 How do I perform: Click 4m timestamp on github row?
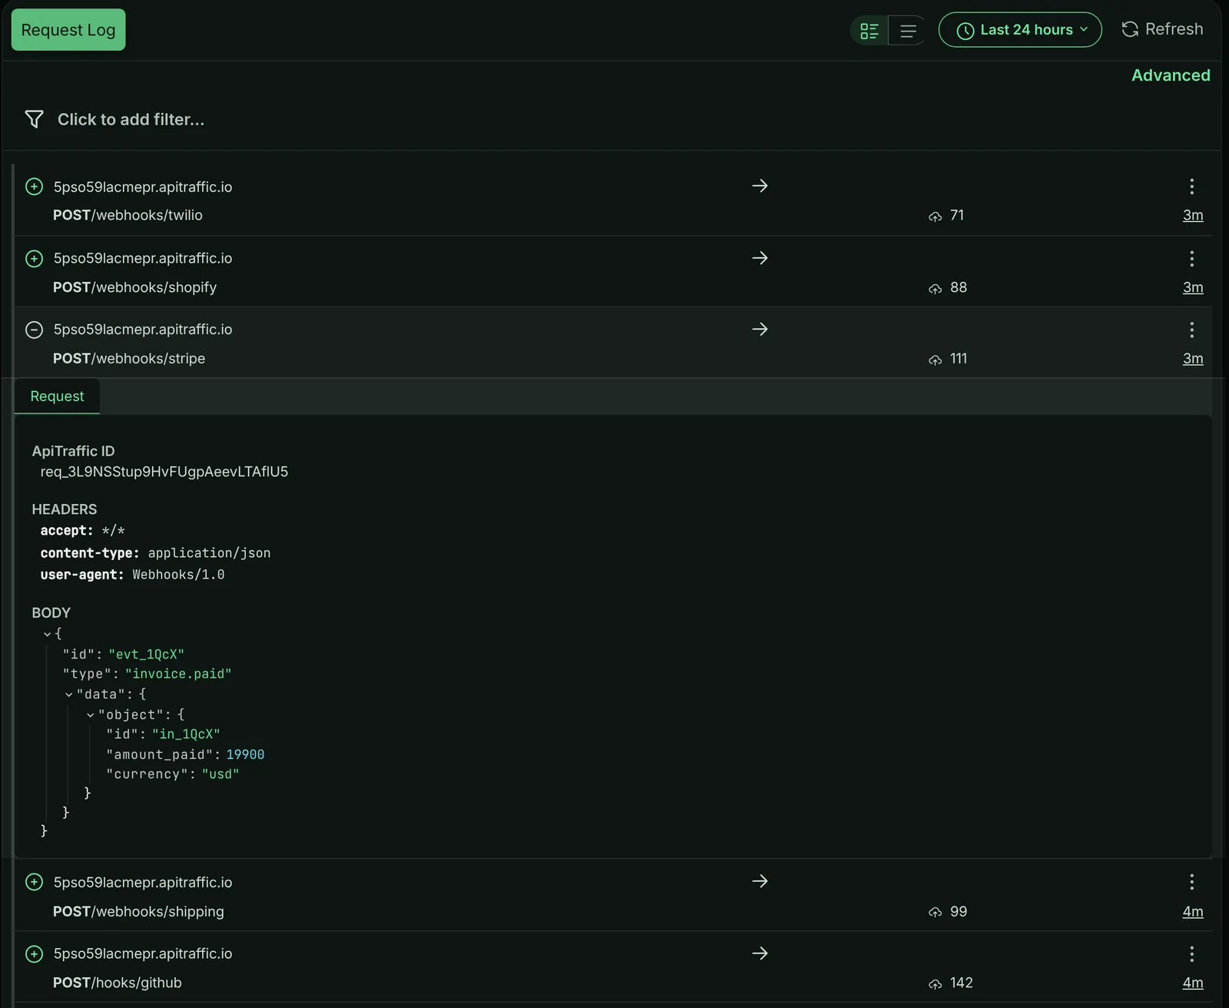tap(1193, 983)
